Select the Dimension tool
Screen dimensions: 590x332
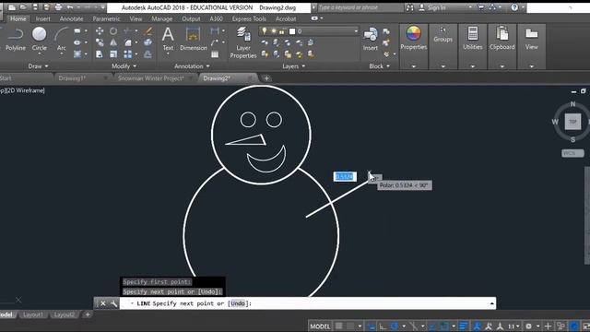point(194,39)
